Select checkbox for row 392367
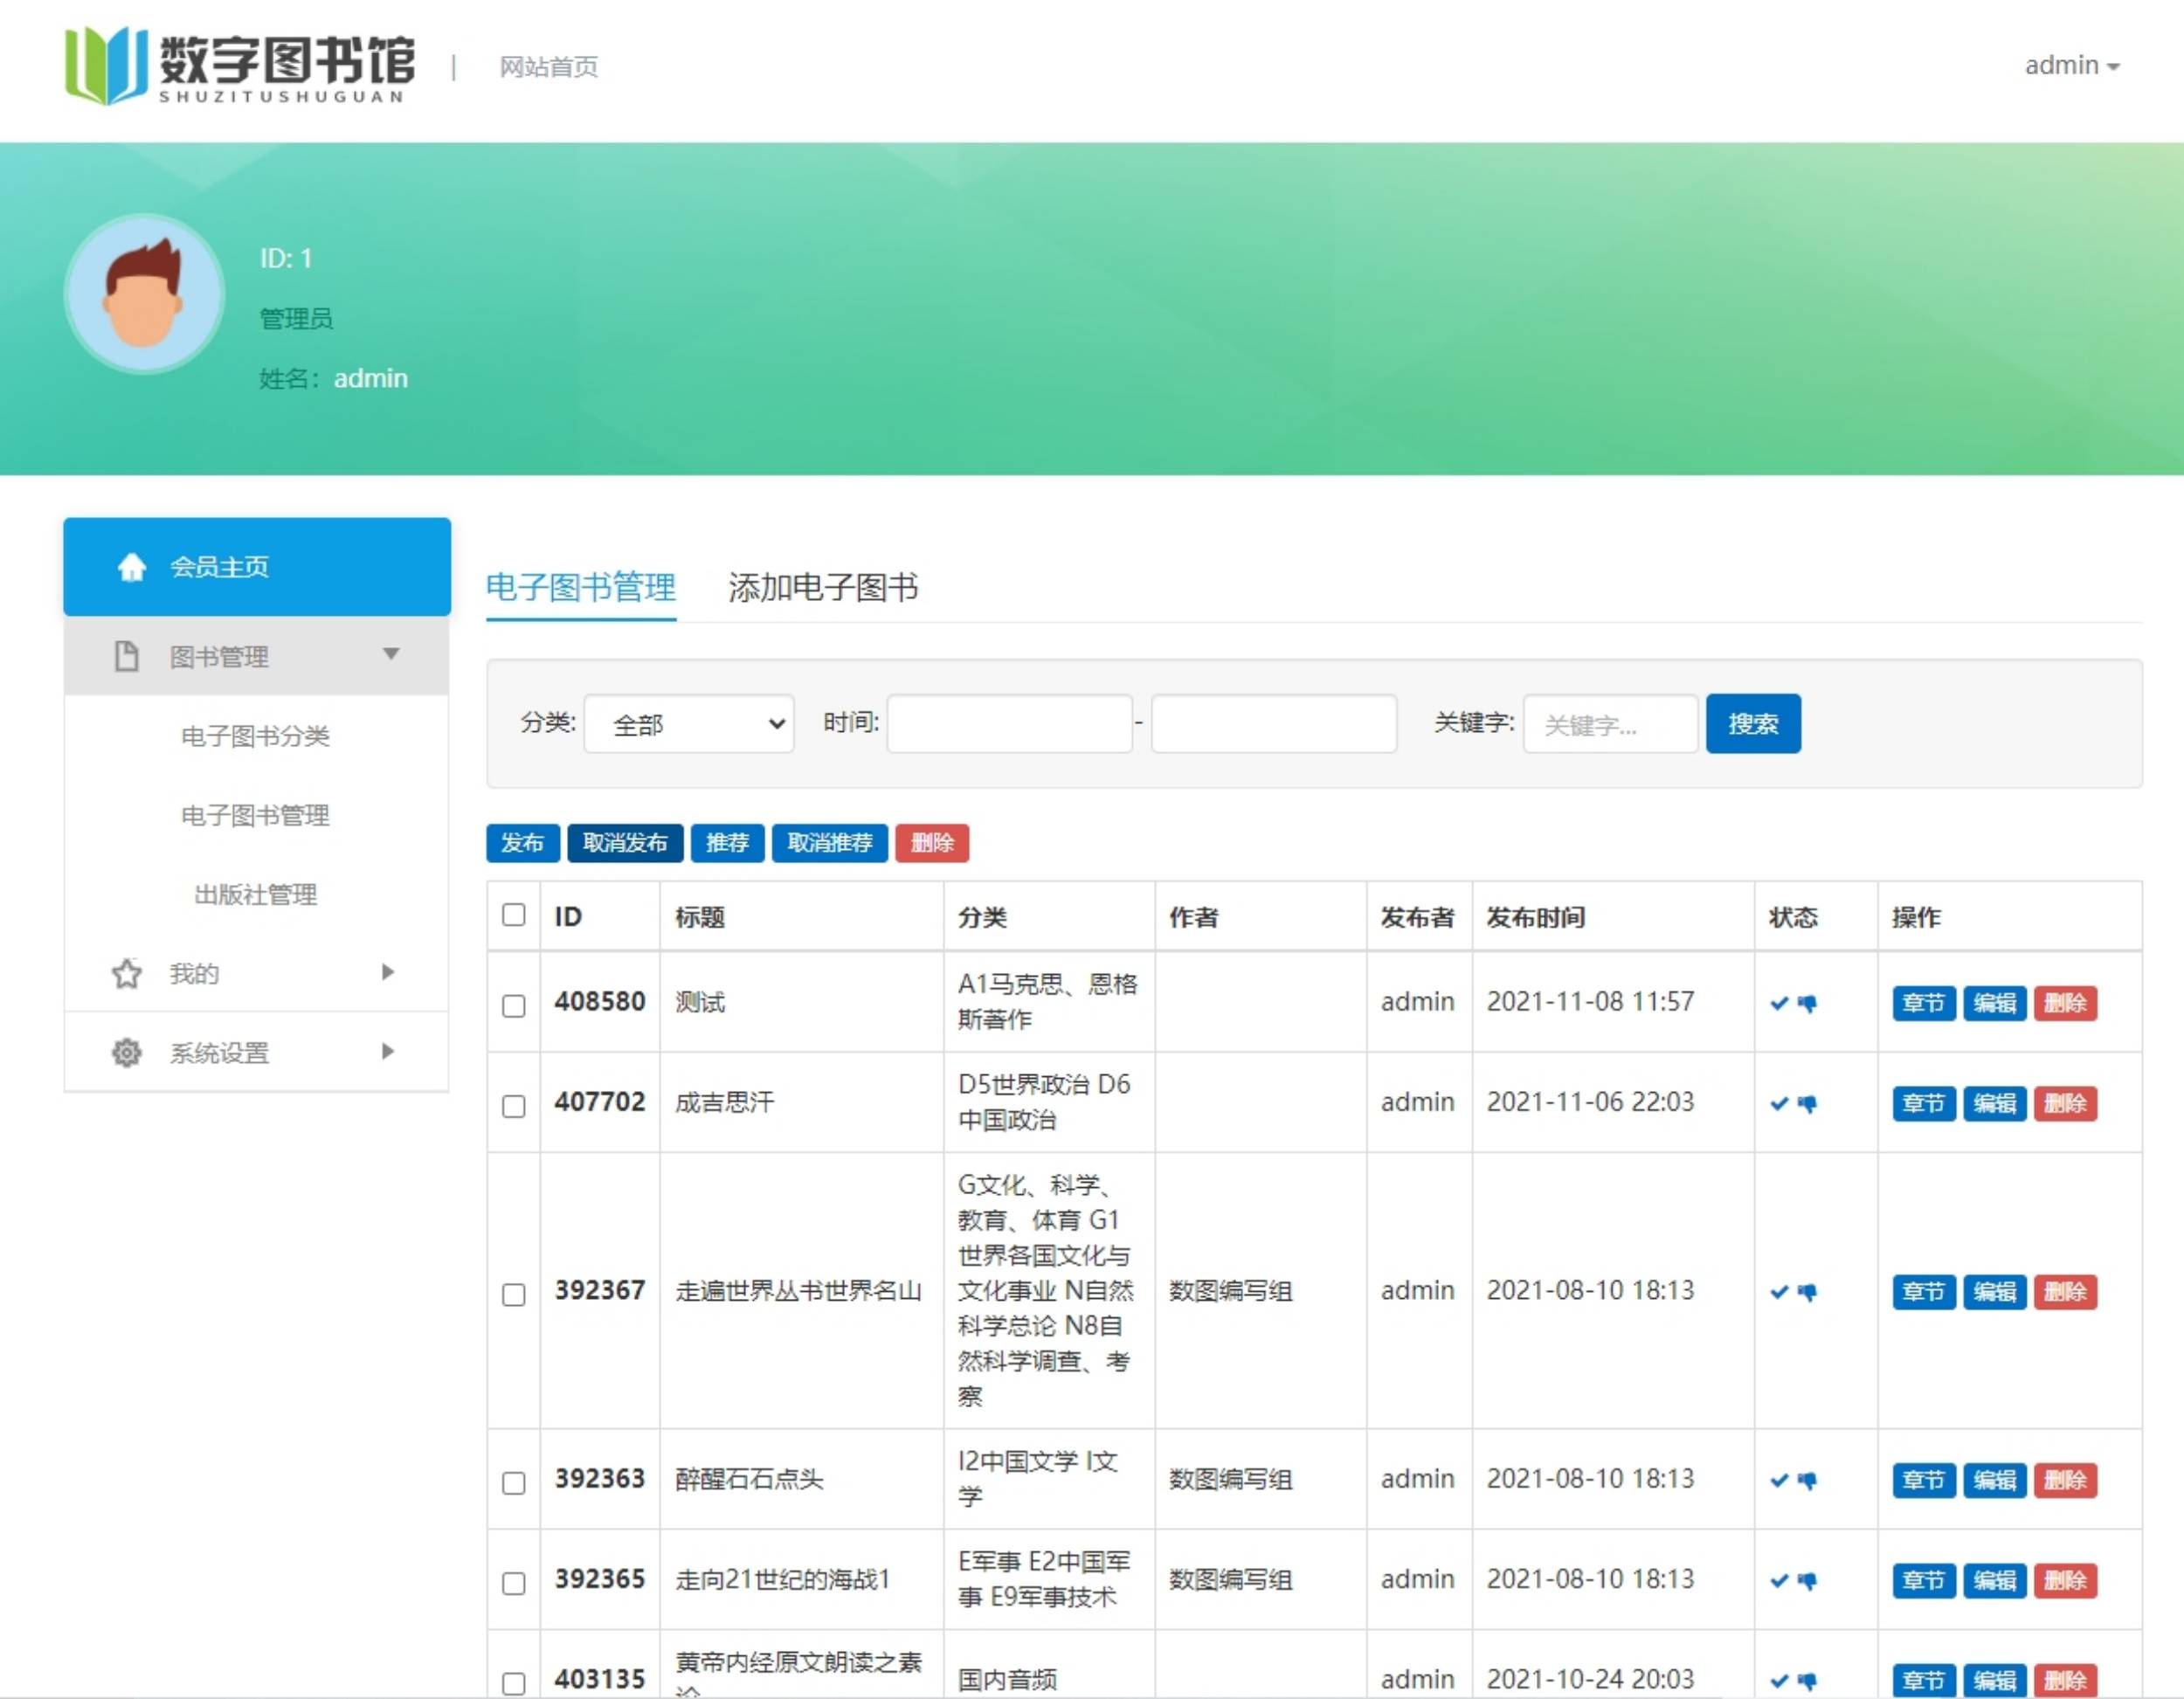Screen dimensions: 2184x1699 coord(514,1294)
